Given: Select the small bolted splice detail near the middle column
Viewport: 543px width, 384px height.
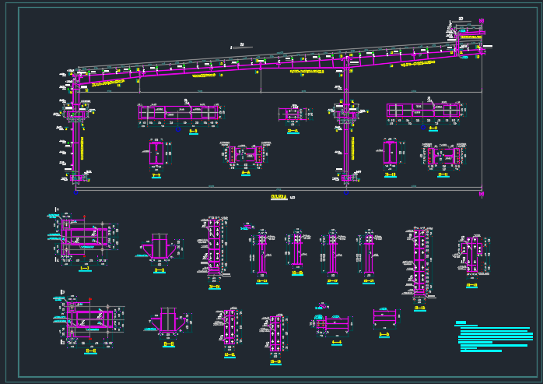Looking at the screenshot, I should [x=294, y=114].
